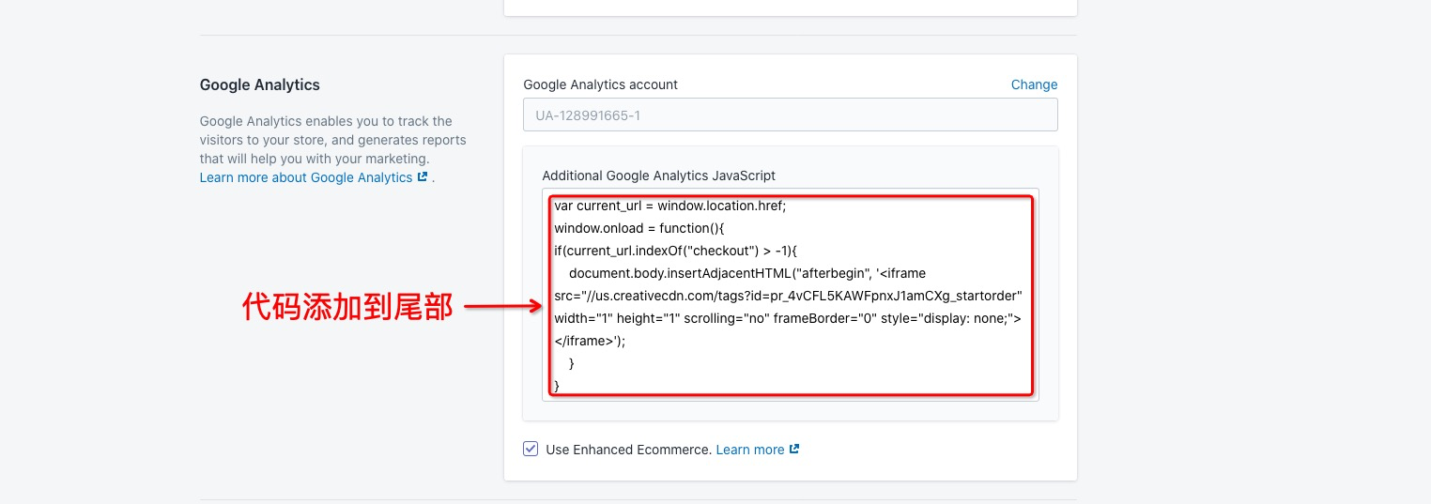The width and height of the screenshot is (1431, 504).
Task: Click the red "代码添加到尾部" annotation text
Action: 347,306
